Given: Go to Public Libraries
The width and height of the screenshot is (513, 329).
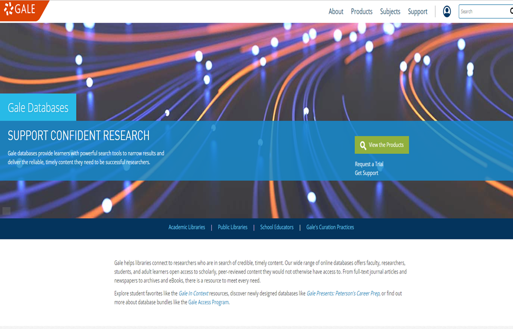Looking at the screenshot, I should [x=232, y=227].
